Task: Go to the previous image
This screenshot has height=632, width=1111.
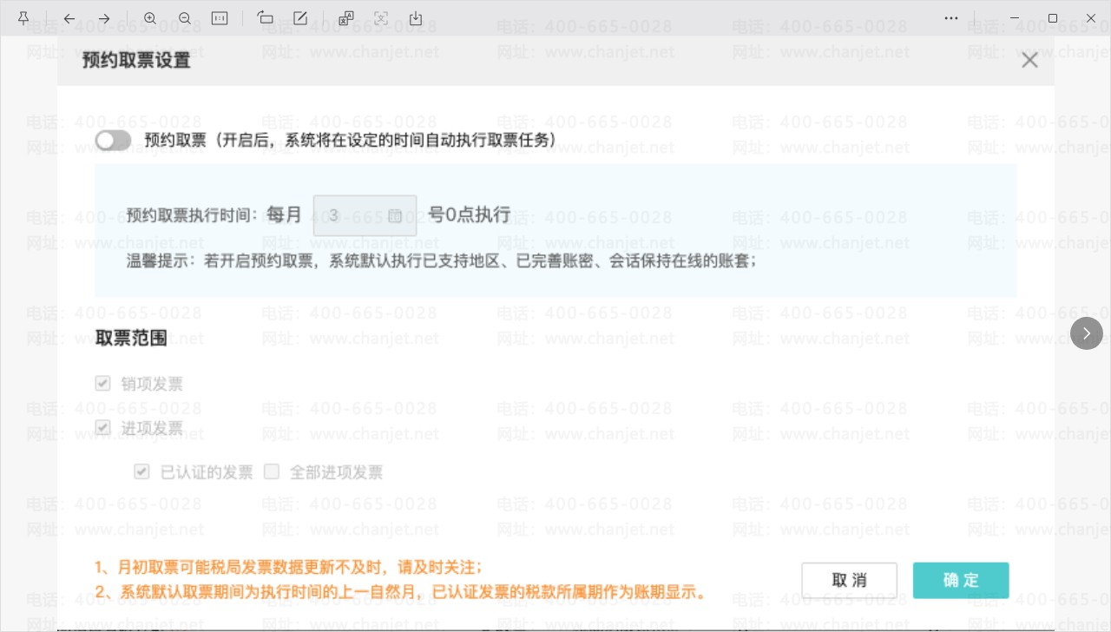Action: [x=69, y=18]
